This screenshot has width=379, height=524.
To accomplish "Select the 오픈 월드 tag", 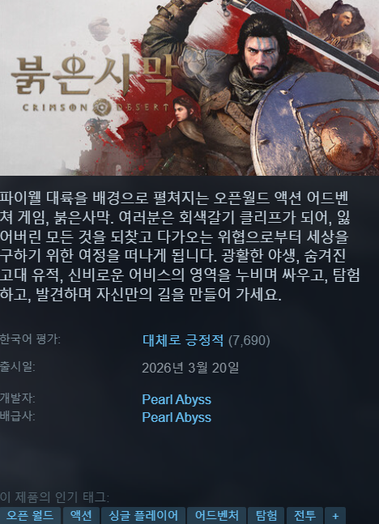I will (30, 515).
